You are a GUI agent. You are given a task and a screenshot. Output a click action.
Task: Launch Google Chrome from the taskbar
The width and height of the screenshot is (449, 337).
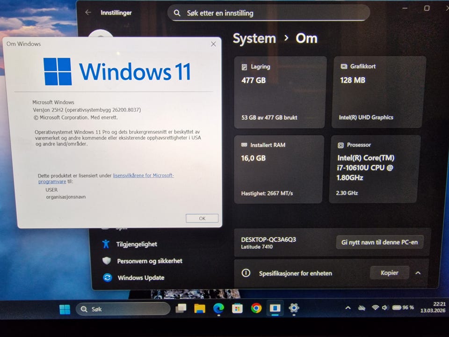tap(256, 308)
